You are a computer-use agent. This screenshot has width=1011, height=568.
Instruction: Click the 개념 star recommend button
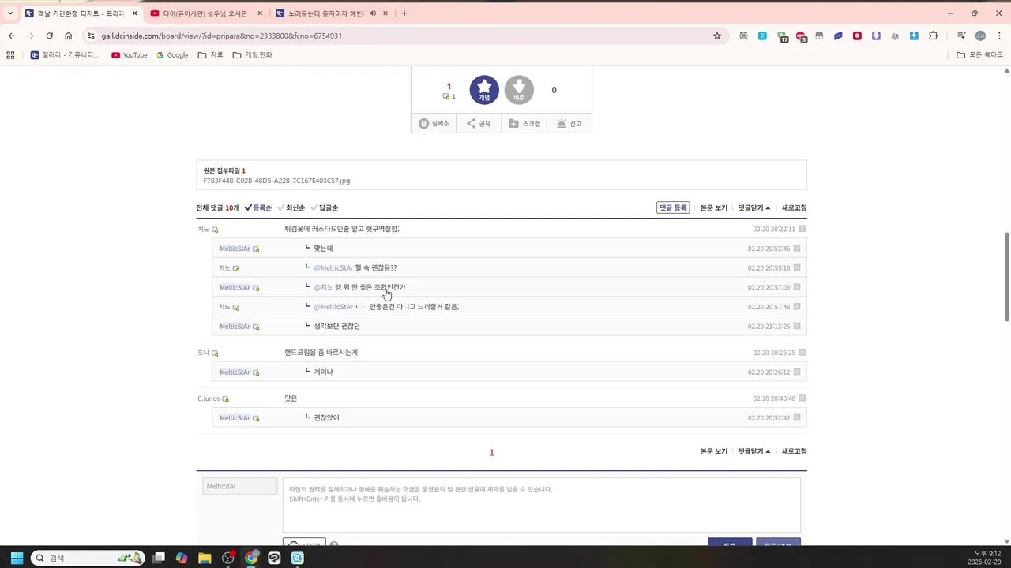[x=484, y=90]
